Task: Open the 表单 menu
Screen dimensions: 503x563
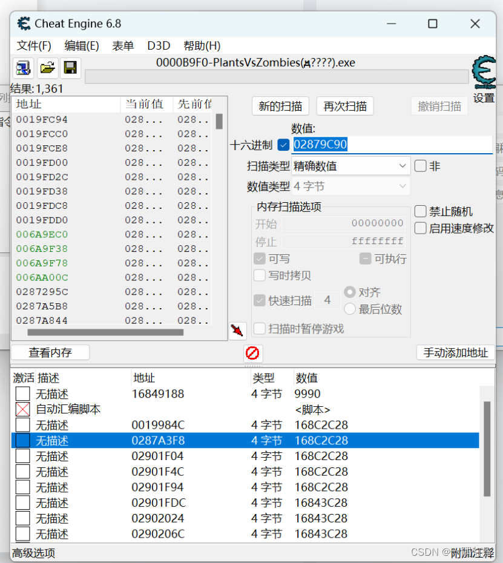Action: [123, 46]
